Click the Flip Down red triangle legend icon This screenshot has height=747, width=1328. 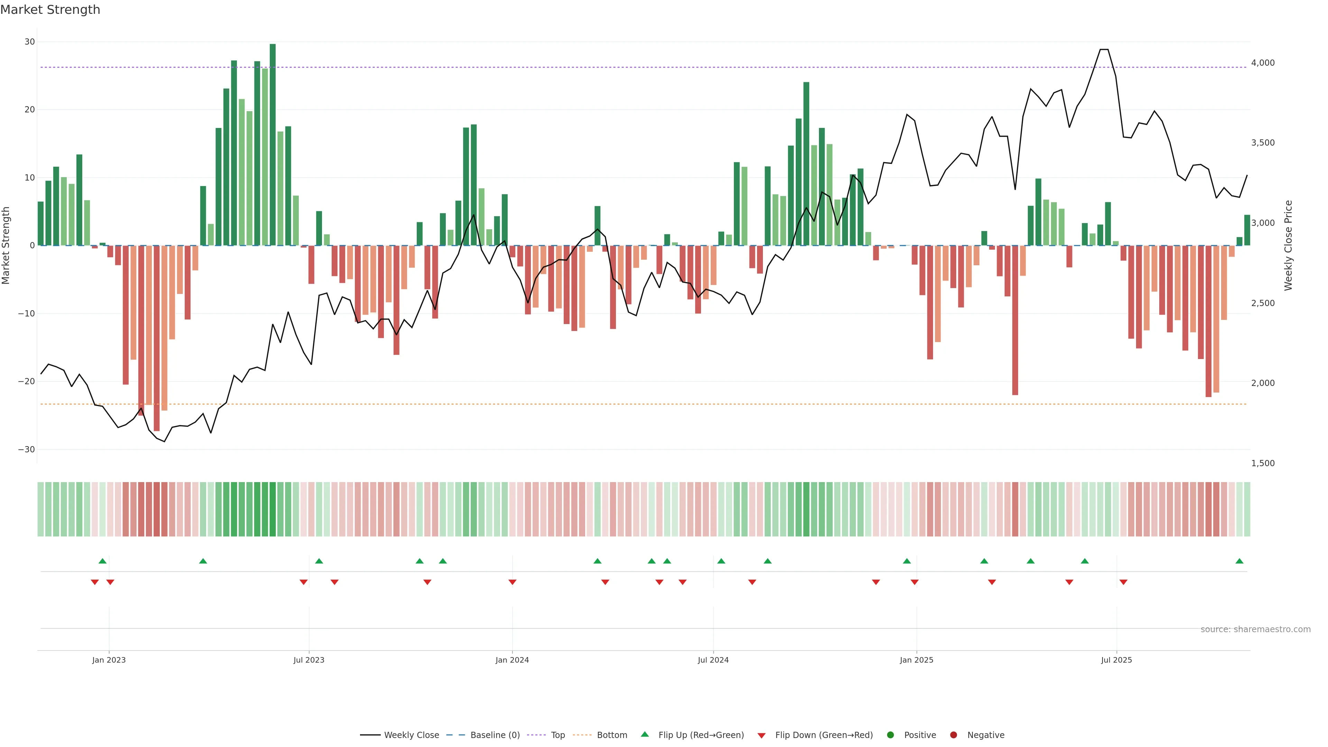pos(762,736)
